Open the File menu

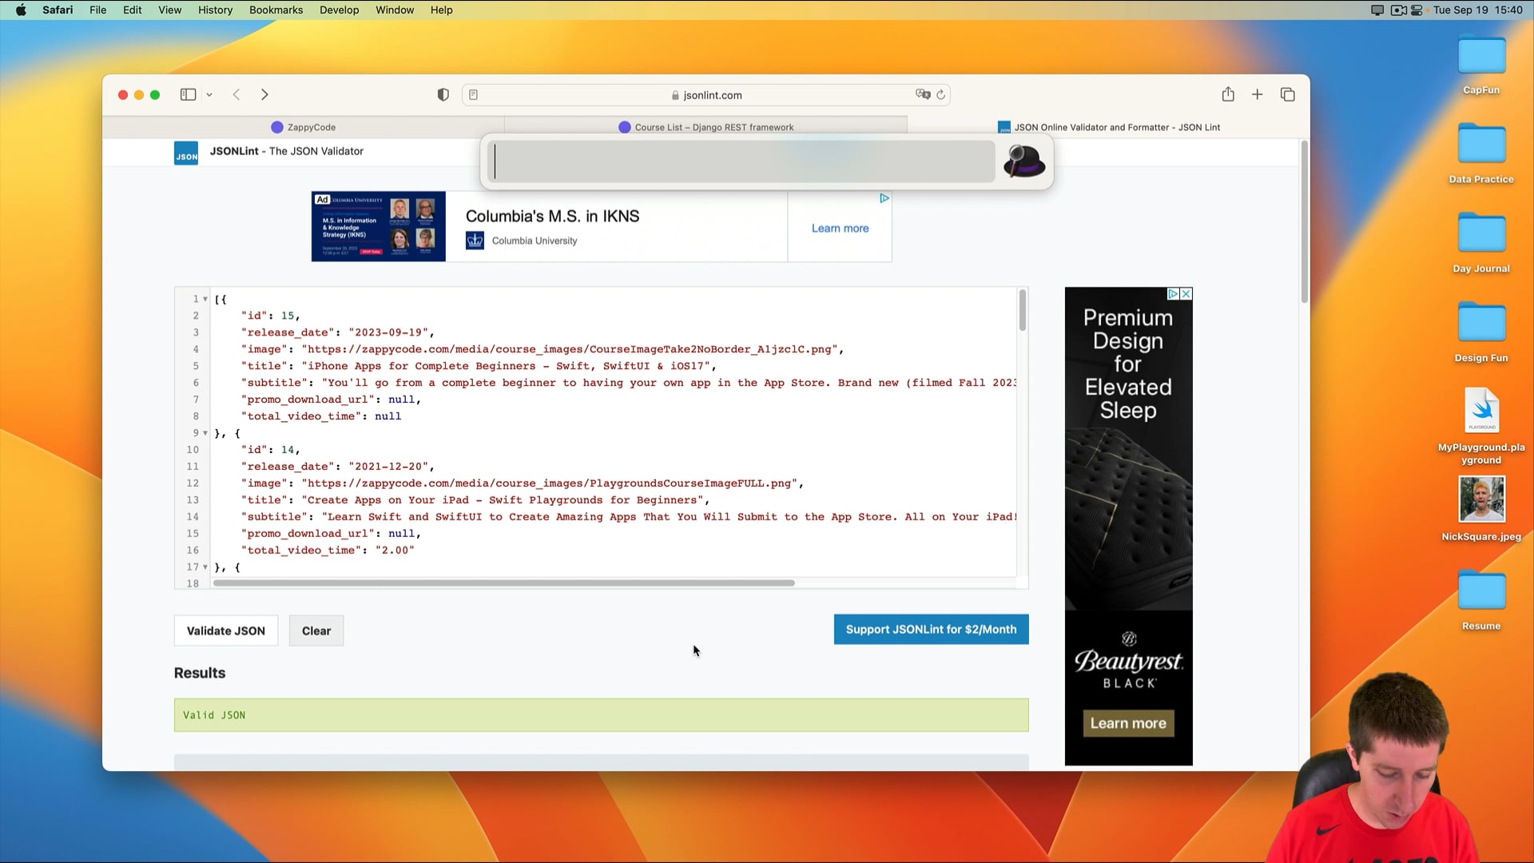click(x=98, y=10)
